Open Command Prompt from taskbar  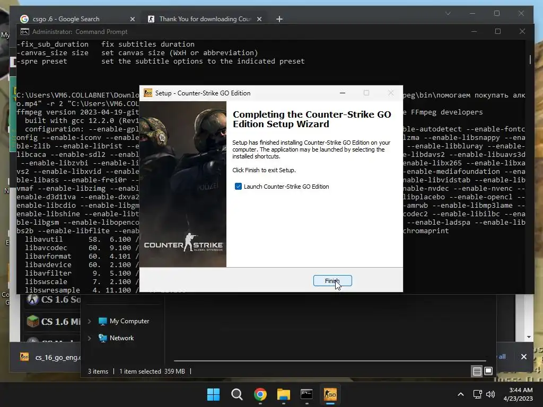(307, 394)
